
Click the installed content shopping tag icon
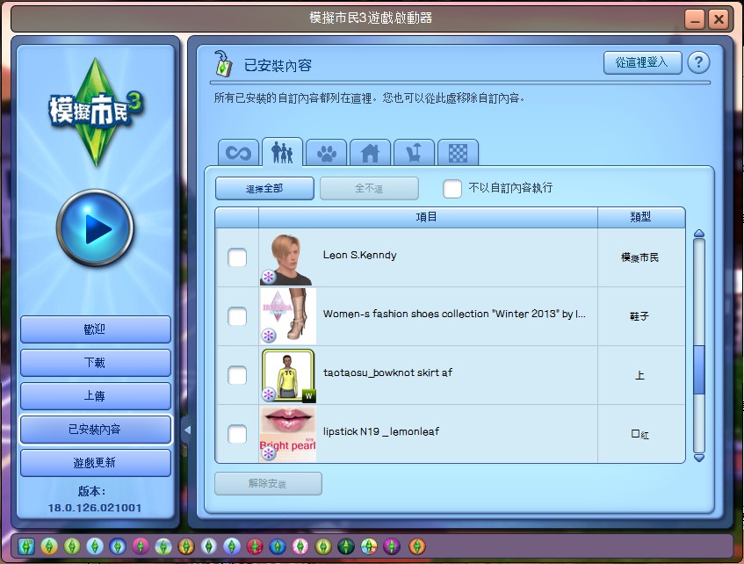click(223, 63)
